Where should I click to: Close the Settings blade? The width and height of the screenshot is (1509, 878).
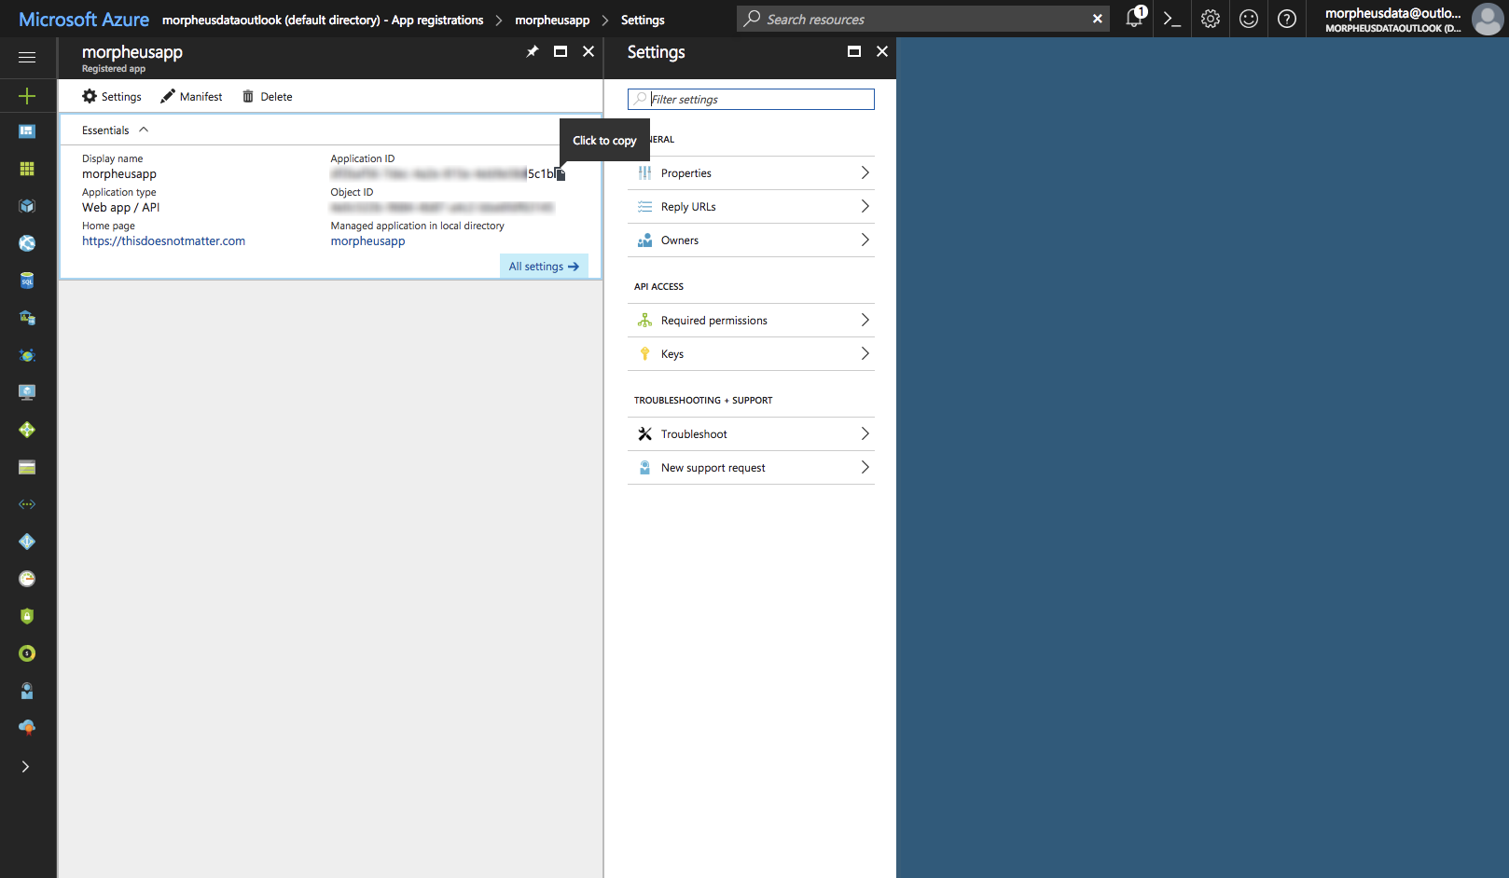[881, 51]
